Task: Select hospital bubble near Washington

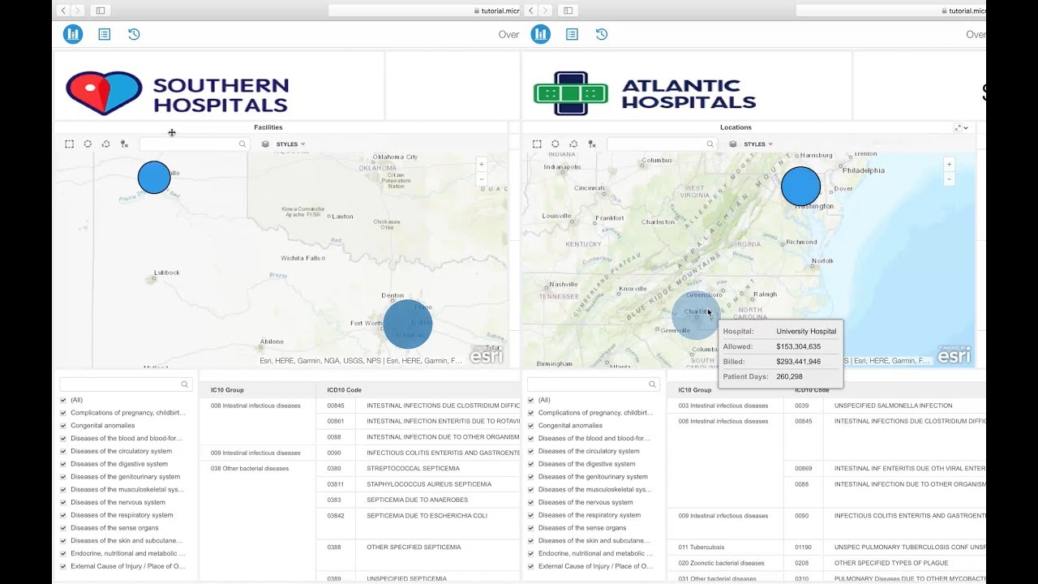Action: [x=800, y=187]
